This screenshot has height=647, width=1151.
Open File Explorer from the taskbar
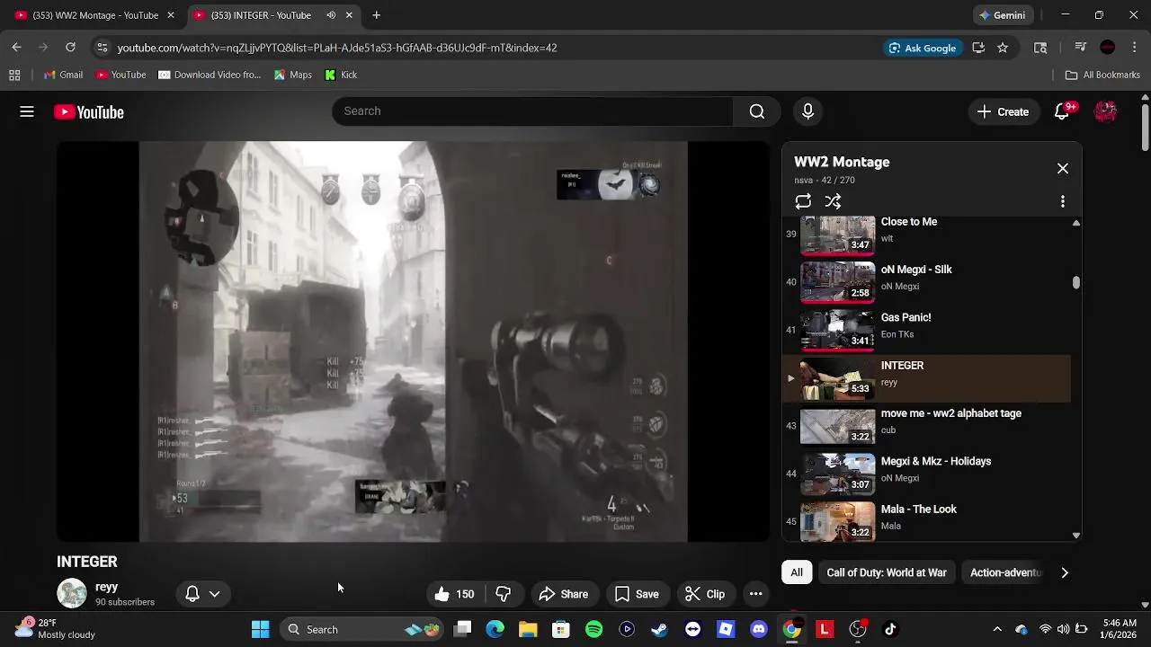pyautogui.click(x=528, y=629)
